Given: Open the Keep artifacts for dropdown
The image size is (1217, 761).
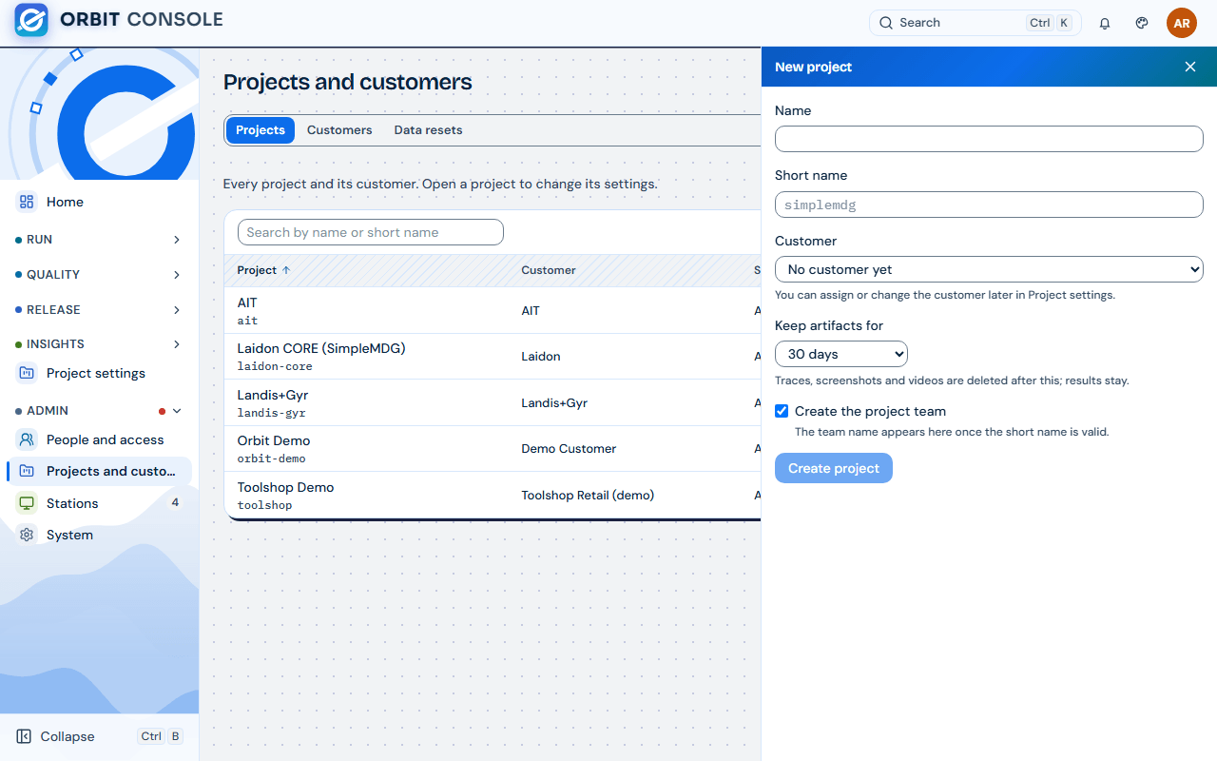Looking at the screenshot, I should (841, 354).
